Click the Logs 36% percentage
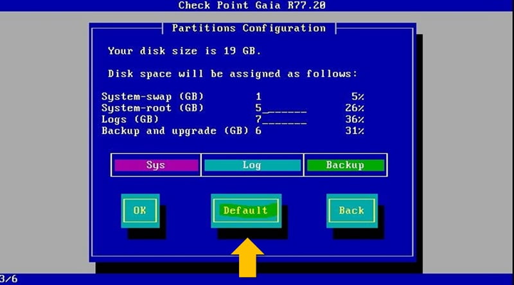The height and width of the screenshot is (285, 514). (355, 119)
